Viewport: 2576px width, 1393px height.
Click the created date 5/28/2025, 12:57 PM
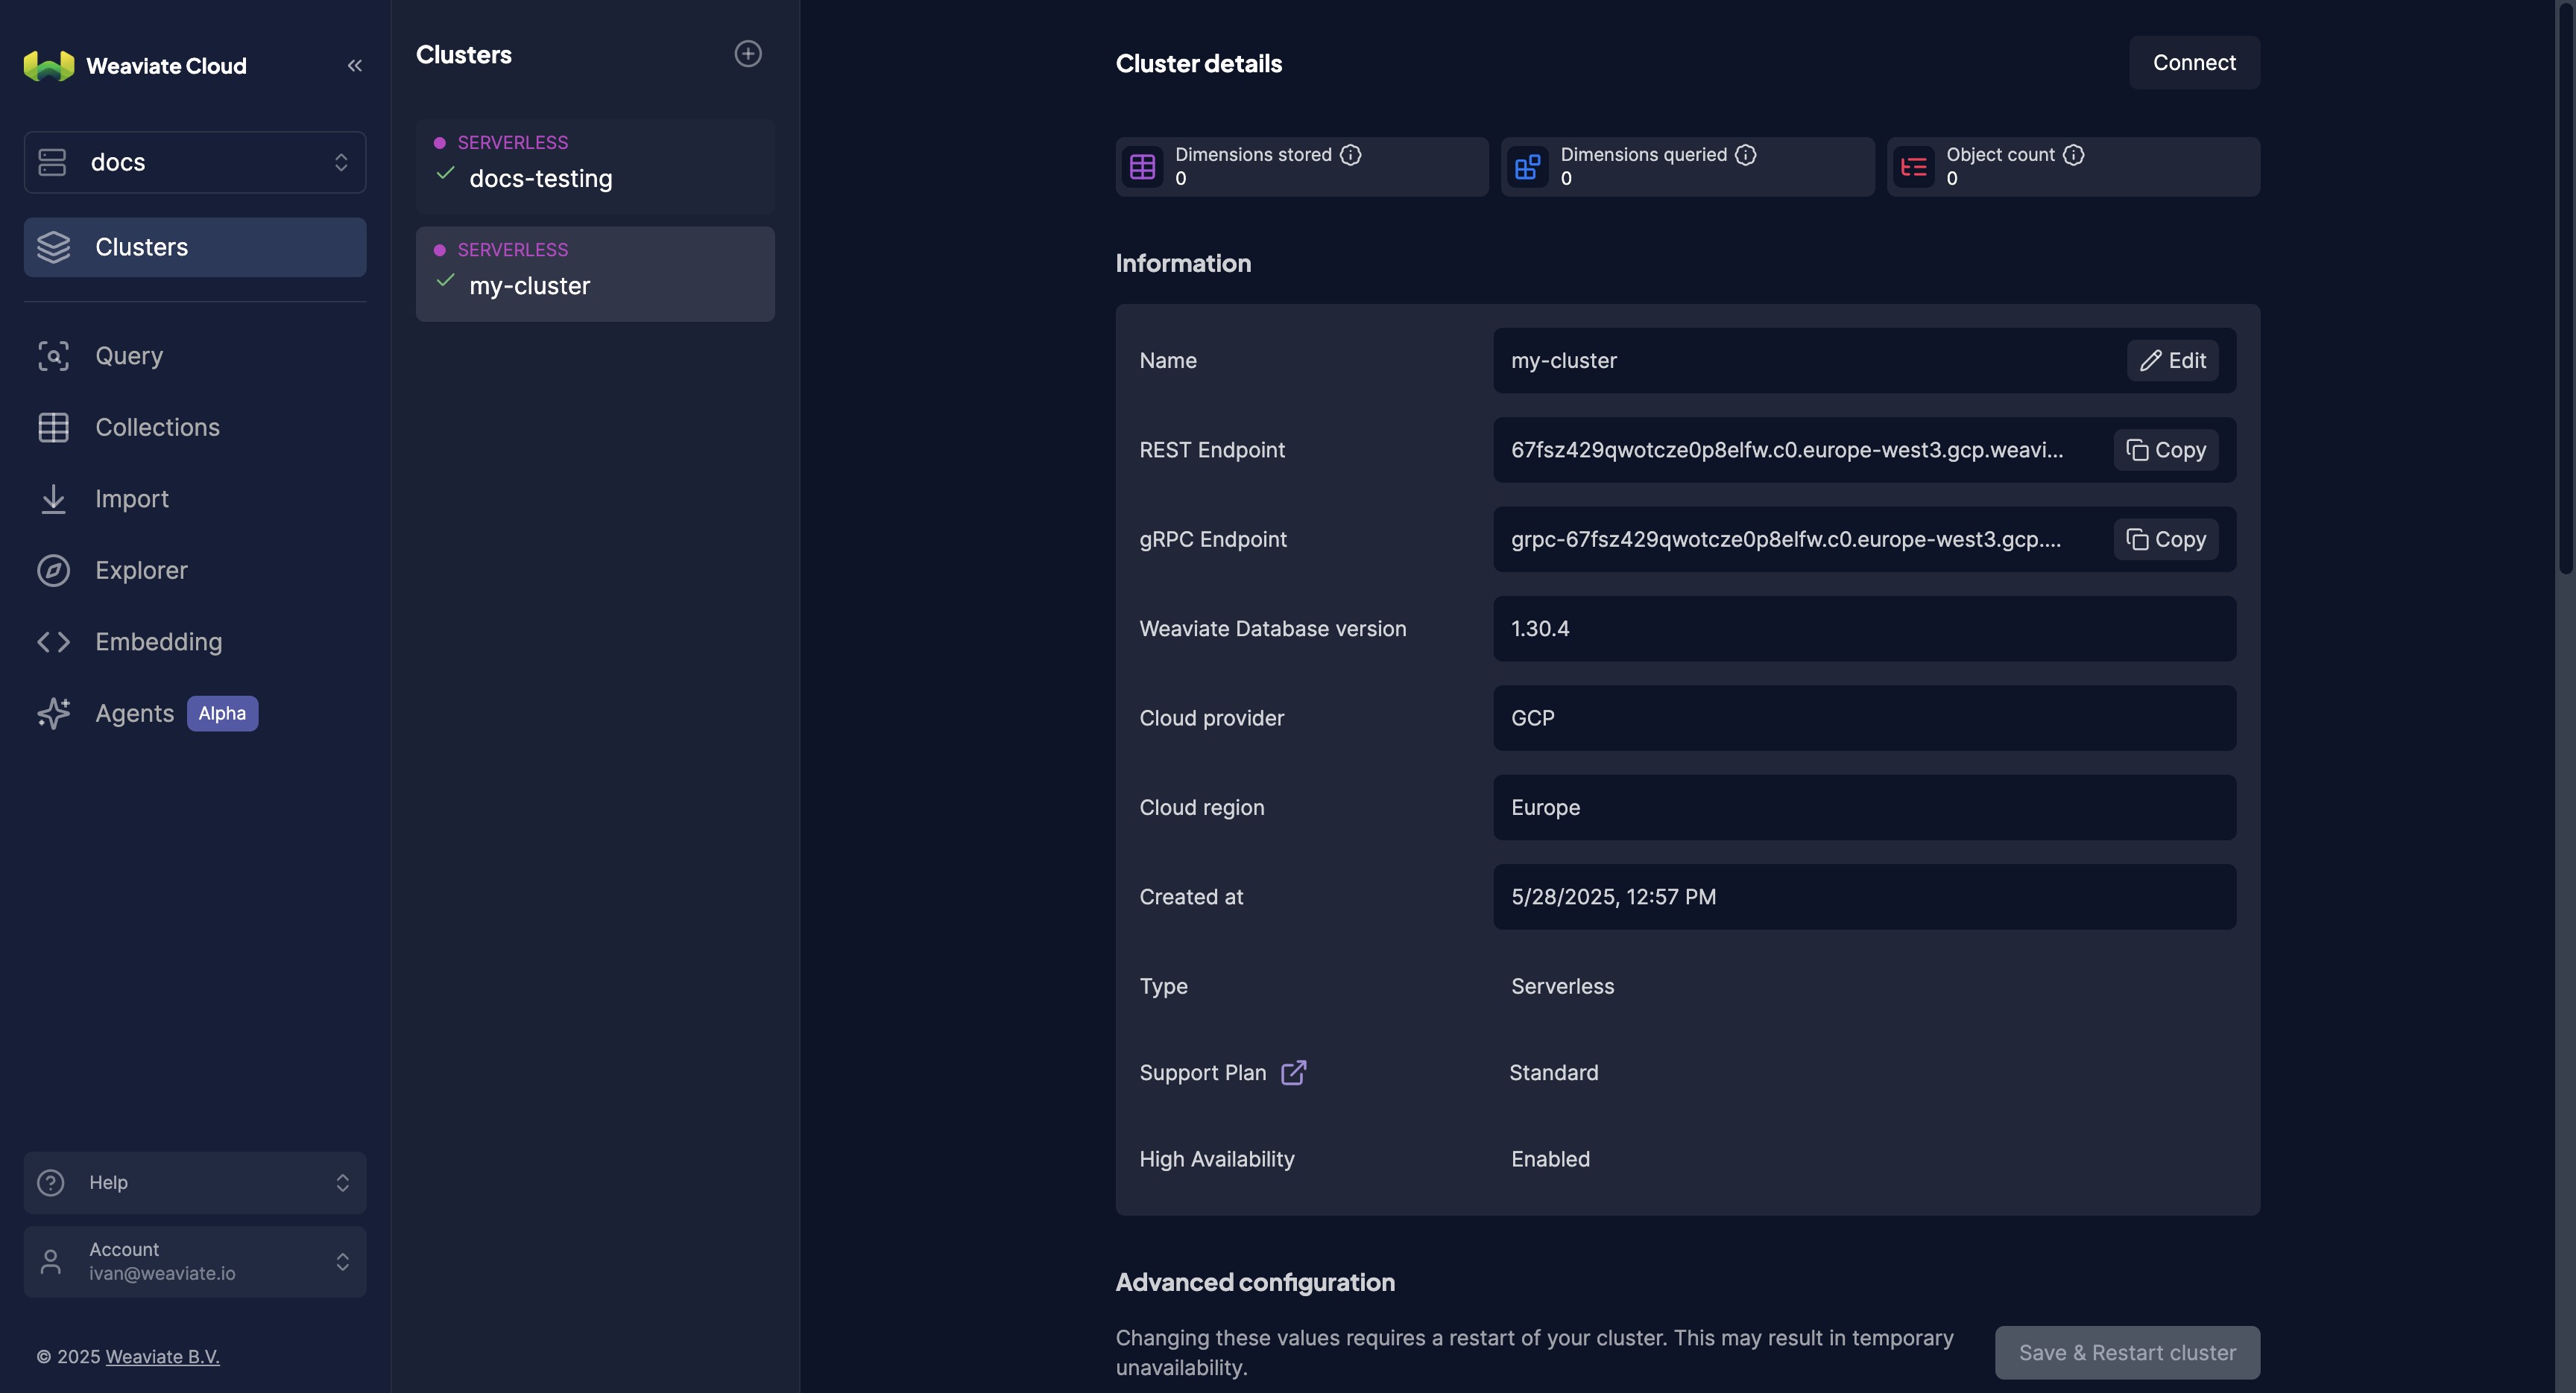[x=1613, y=898]
